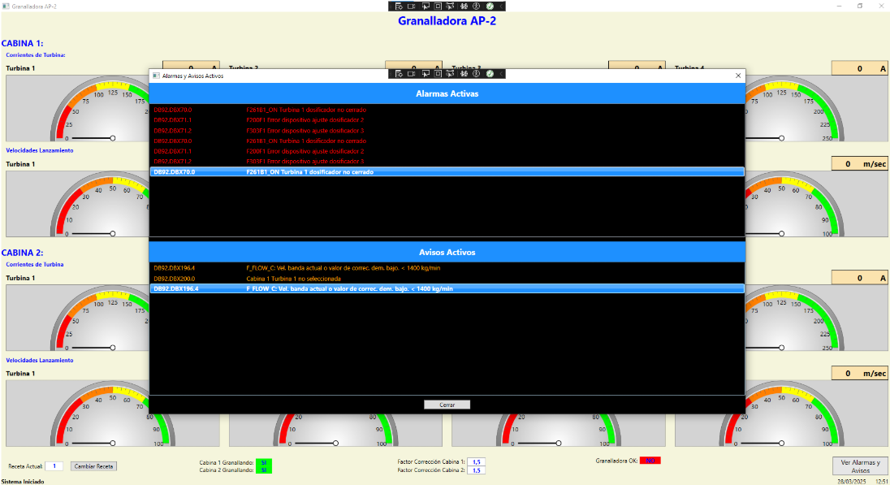
Task: Click the CABINA 1: section label
Action: click(x=22, y=43)
